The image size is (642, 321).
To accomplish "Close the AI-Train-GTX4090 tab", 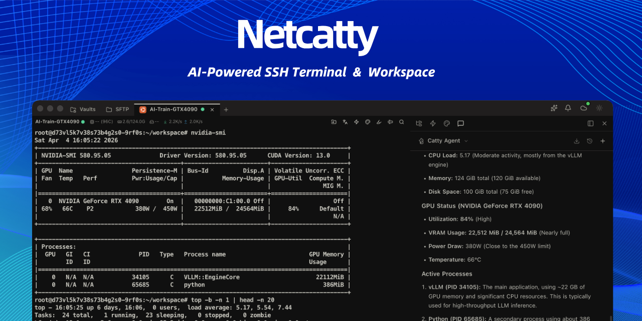I will (212, 109).
